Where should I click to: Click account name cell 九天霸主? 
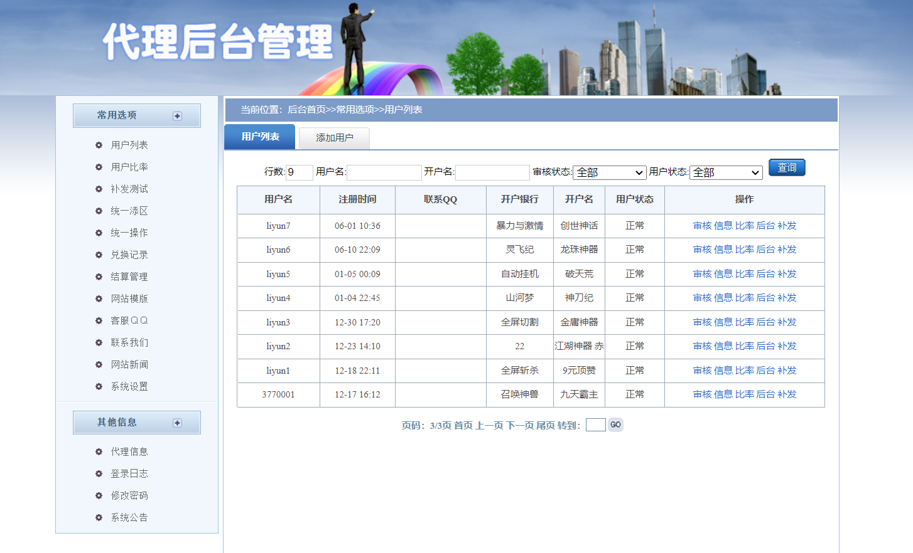pos(579,394)
